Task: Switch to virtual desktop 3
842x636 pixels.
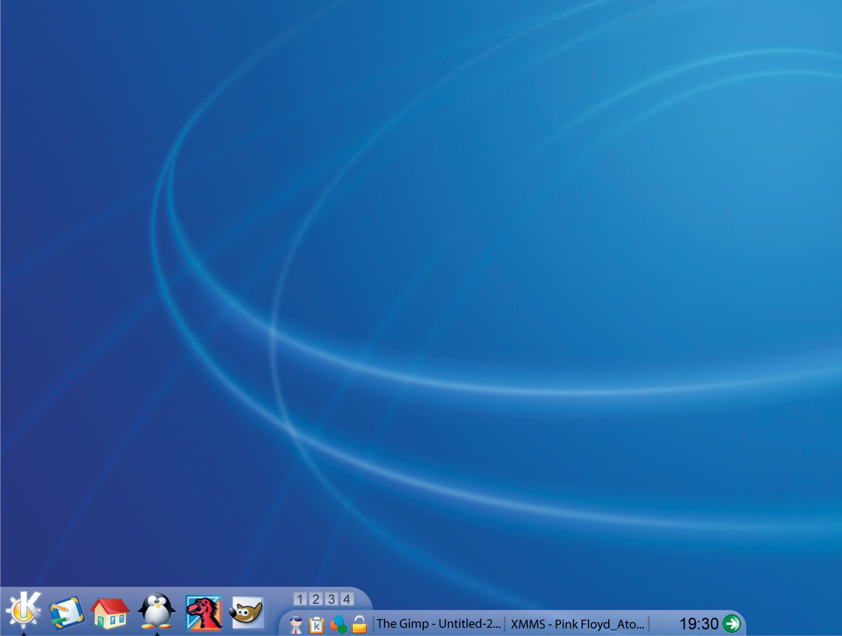Action: point(331,599)
